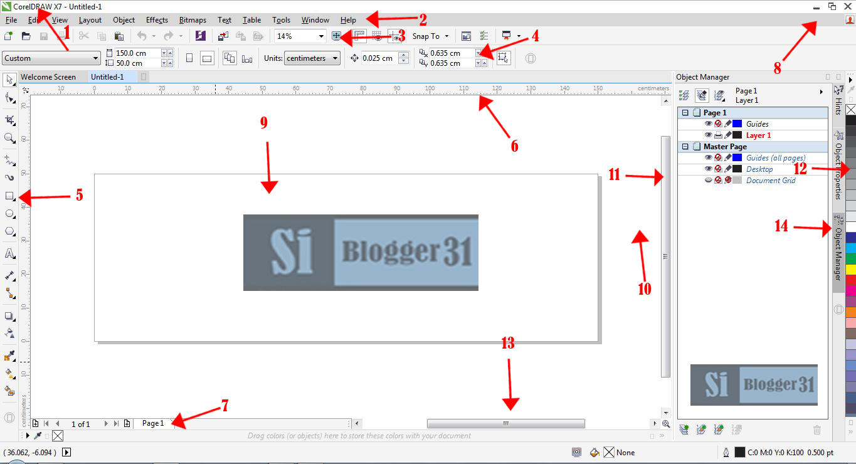Screen dimensions: 856x464
Task: Go to next page arrow
Action: tap(106, 424)
